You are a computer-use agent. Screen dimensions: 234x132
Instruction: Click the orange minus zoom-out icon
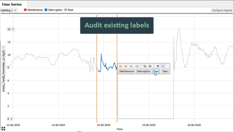click(x=126, y=66)
